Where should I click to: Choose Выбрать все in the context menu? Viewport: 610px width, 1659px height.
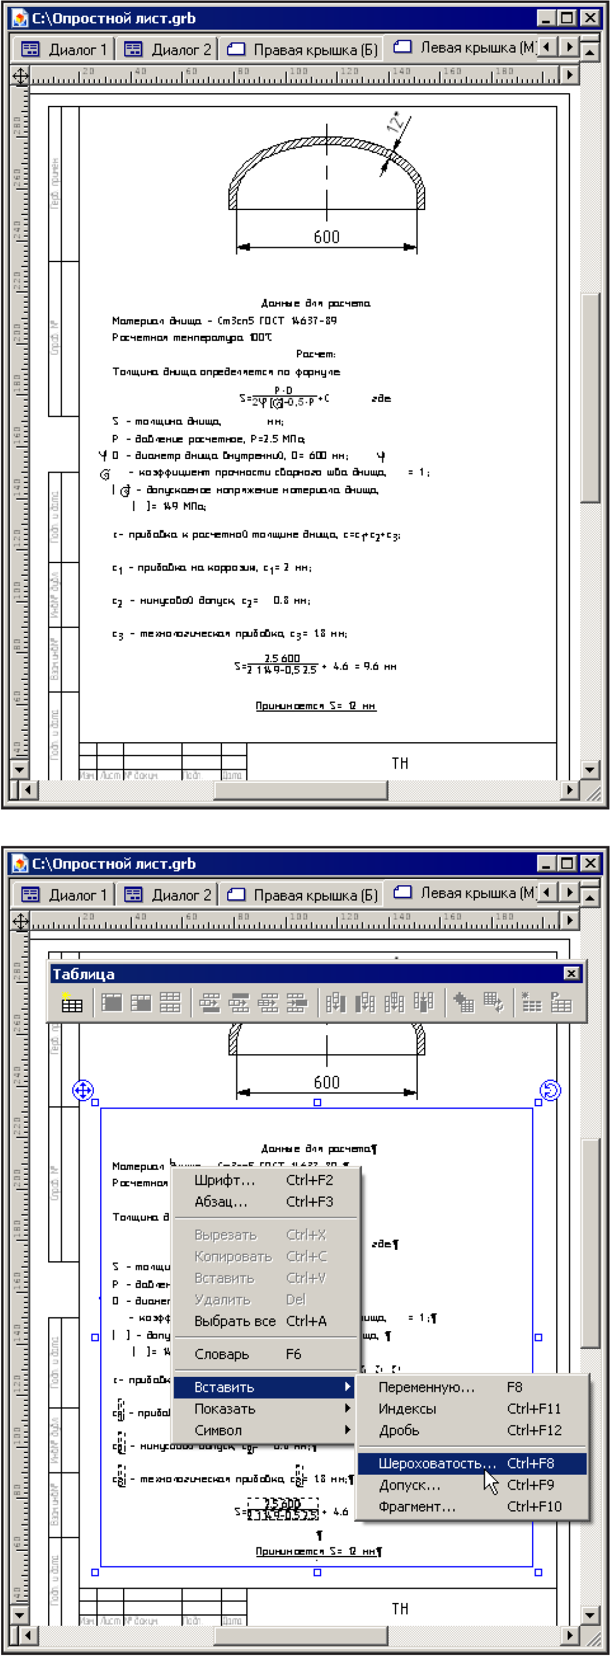coord(264,1321)
